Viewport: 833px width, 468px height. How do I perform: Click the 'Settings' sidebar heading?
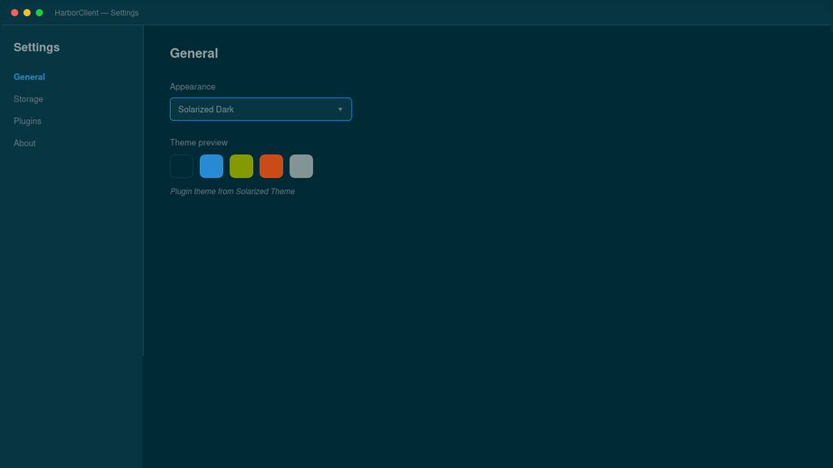click(x=37, y=47)
